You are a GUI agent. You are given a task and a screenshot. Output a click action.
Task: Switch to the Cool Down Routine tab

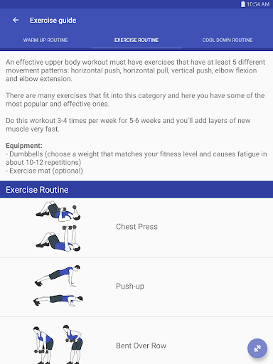click(x=227, y=40)
